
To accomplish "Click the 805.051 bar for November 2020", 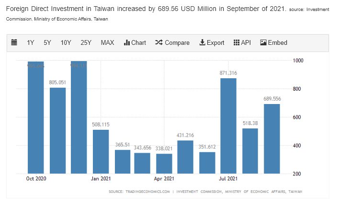I will pos(57,131).
